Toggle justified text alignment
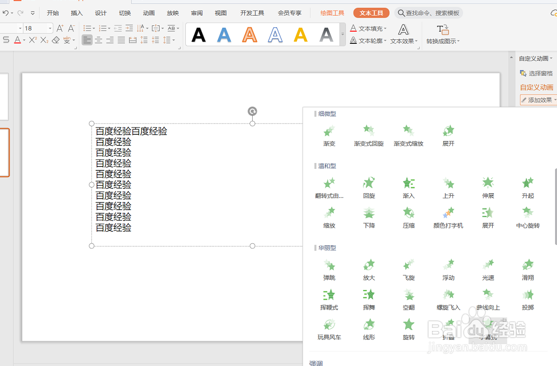 click(121, 40)
